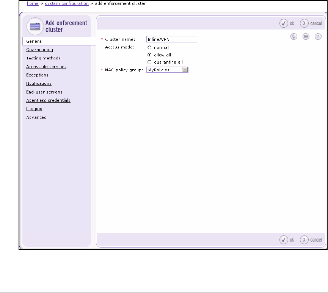Click the top ok text label
The height and width of the screenshot is (293, 328).
[x=292, y=23]
